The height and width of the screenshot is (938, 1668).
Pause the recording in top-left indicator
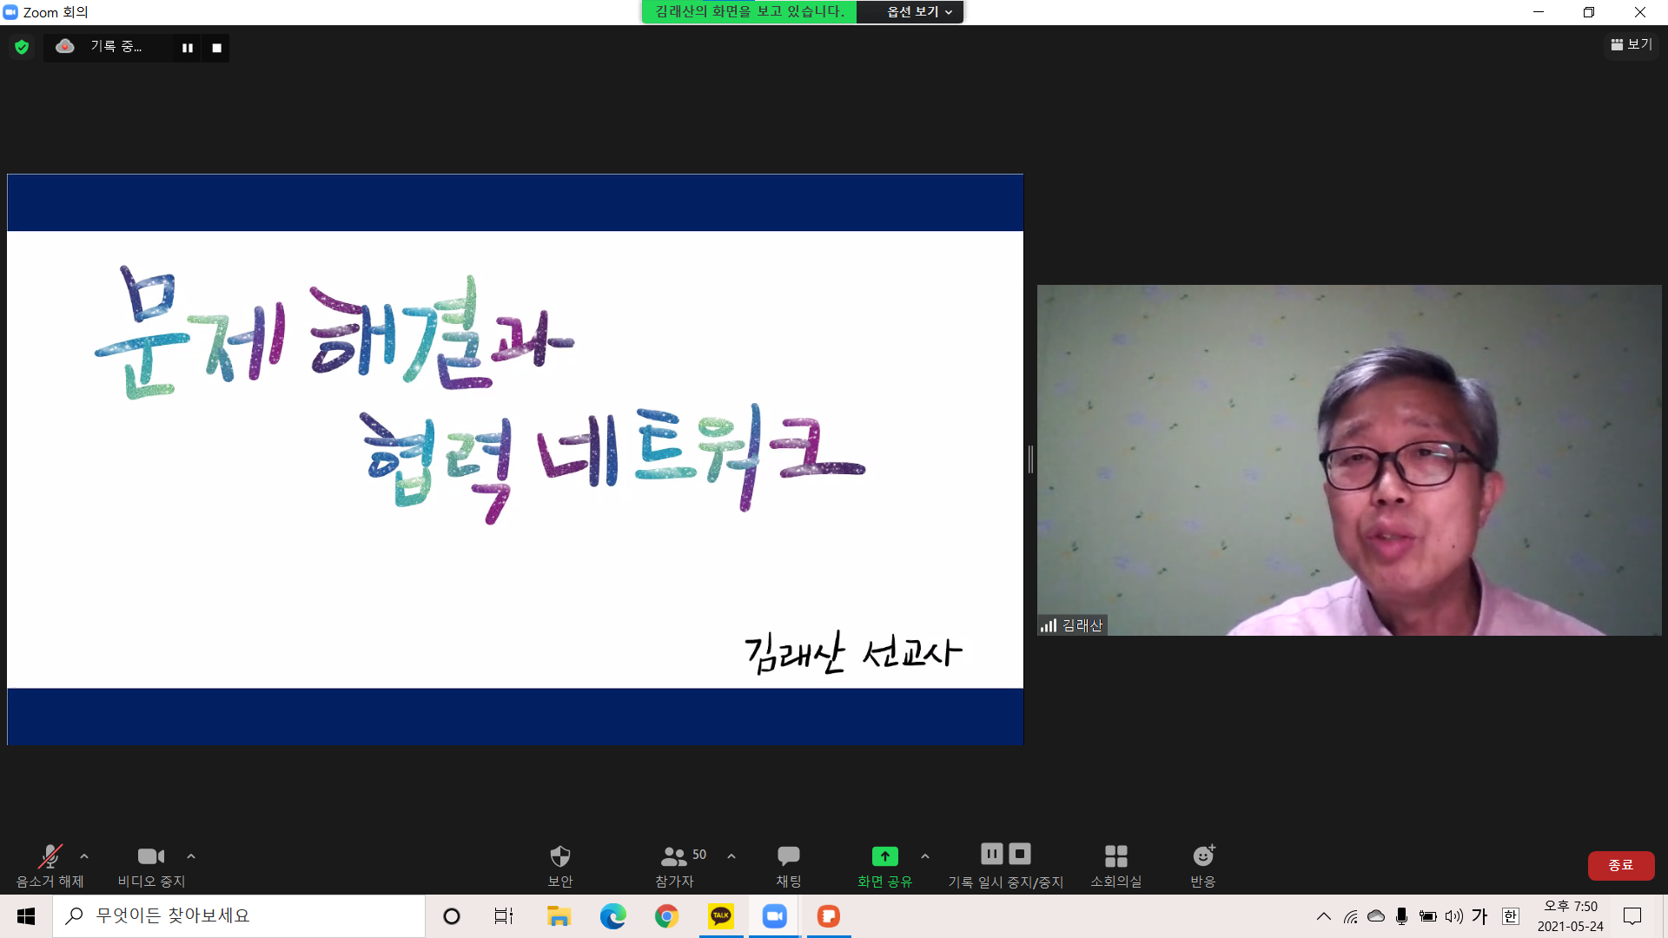click(x=187, y=48)
